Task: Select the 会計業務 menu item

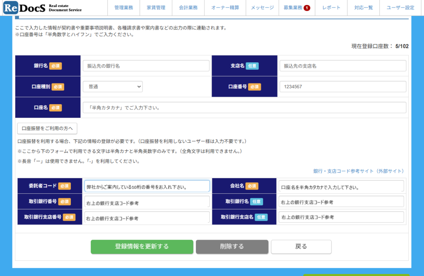Action: point(188,8)
